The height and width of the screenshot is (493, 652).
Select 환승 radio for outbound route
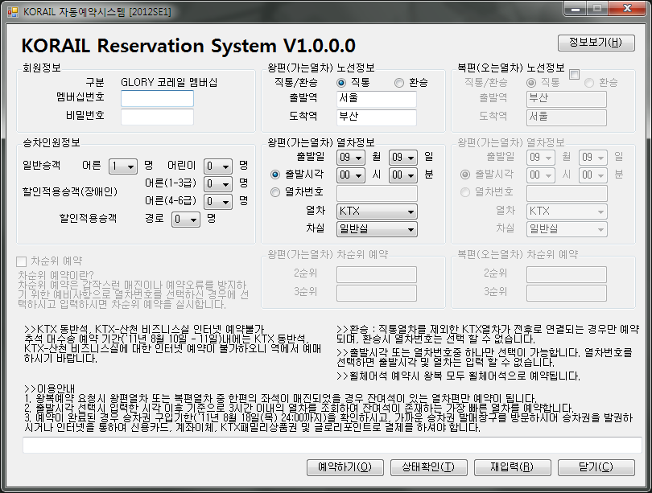click(x=399, y=83)
